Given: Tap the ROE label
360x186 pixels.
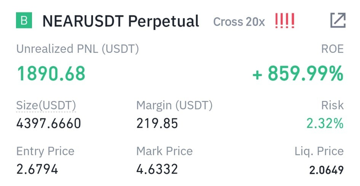Looking at the screenshot, I should 333,49.
